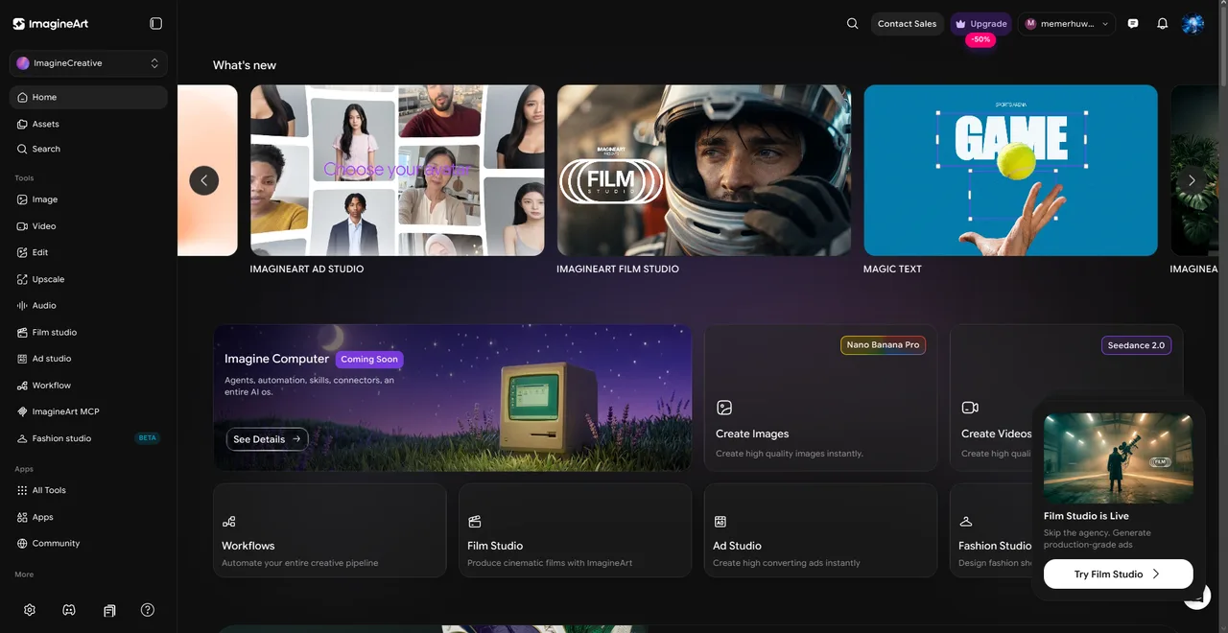Click the "Workflows" card title
Screen dimensions: 1228x633
[248, 546]
